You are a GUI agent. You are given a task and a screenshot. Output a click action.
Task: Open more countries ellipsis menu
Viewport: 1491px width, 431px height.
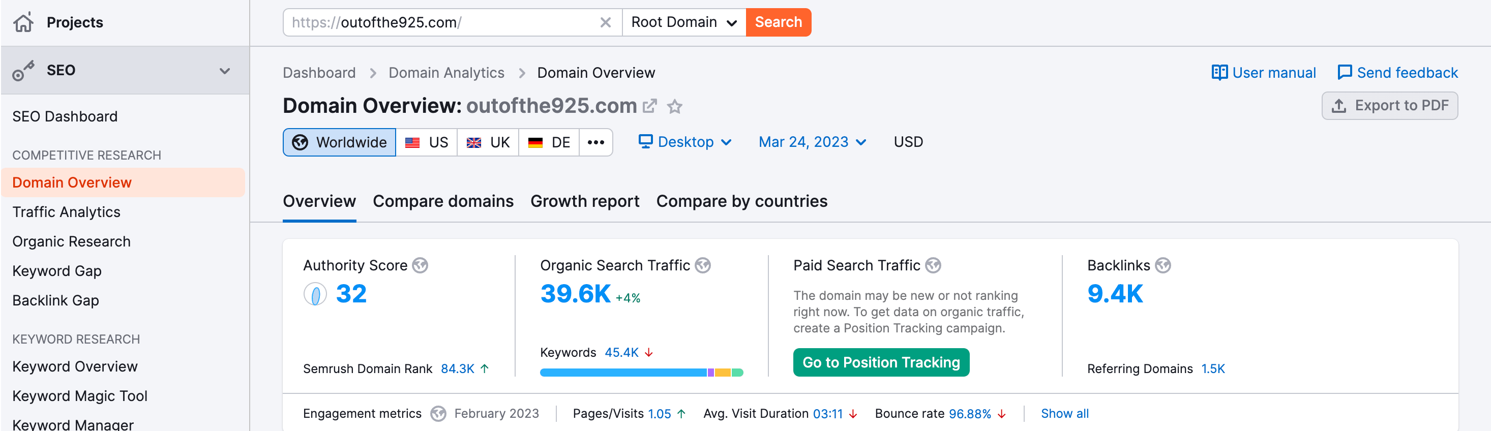[x=595, y=142]
